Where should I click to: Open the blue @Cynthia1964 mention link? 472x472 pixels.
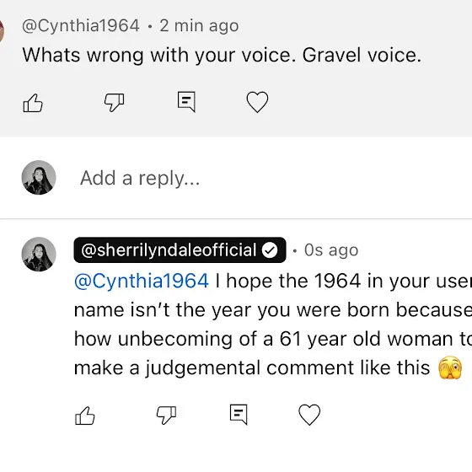click(x=142, y=281)
